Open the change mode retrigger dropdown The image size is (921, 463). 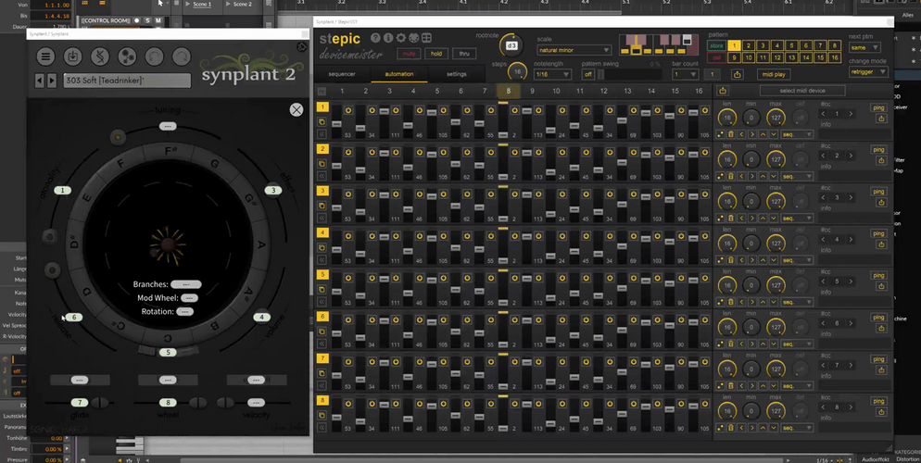(868, 71)
